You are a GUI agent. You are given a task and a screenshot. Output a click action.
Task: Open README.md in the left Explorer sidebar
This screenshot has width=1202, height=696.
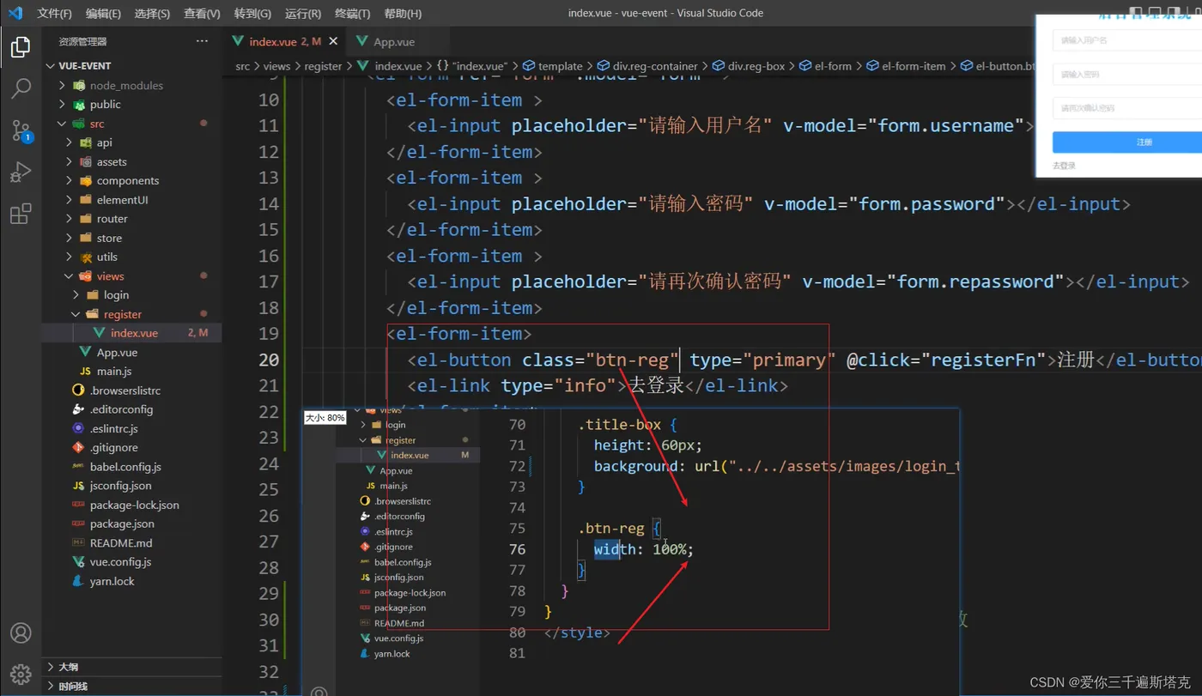pos(131,543)
